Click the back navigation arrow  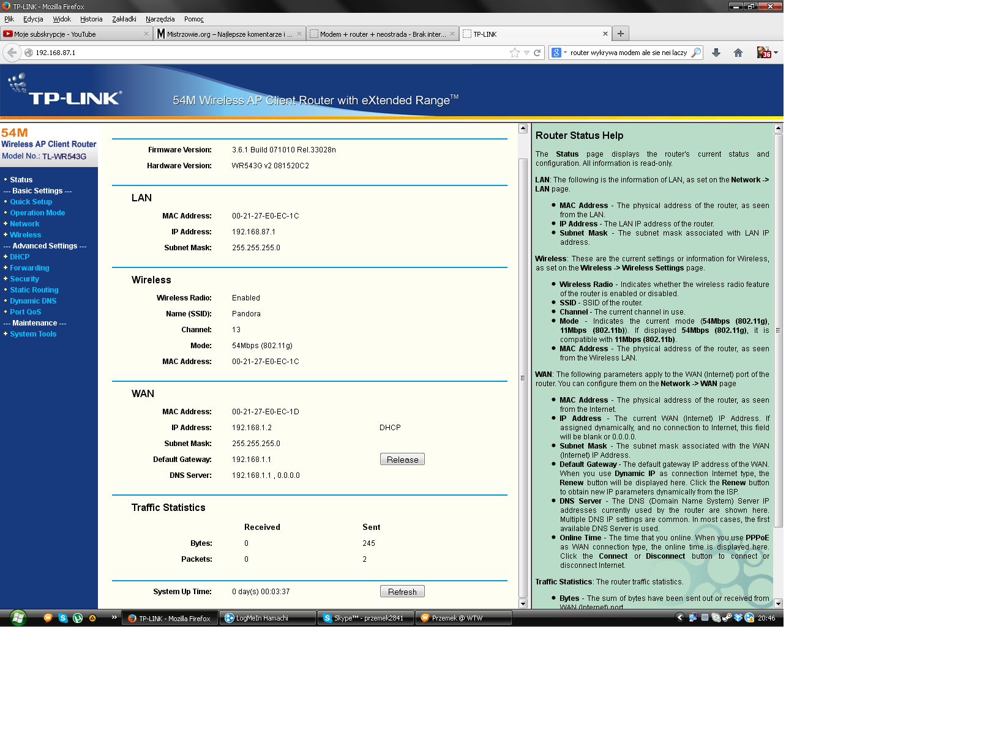pos(12,53)
